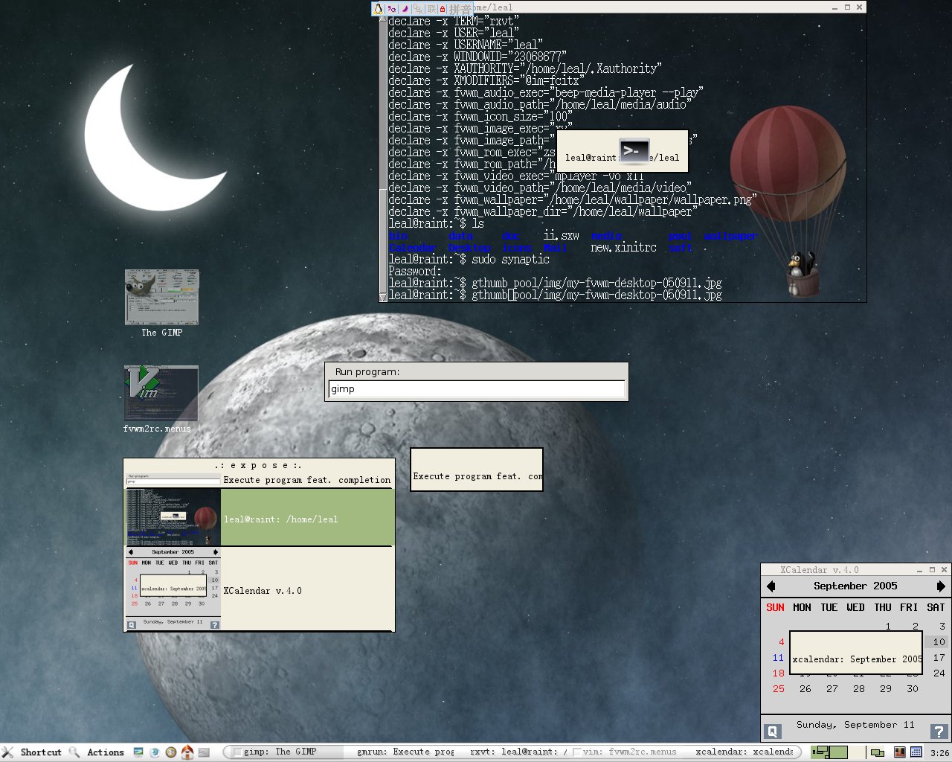Click the gmrun thumbnail in expose list
The height and width of the screenshot is (762, 952).
pos(173,480)
